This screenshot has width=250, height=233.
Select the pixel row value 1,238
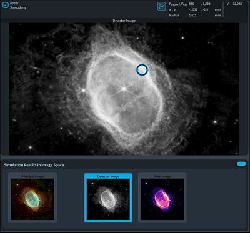pos(206,4)
